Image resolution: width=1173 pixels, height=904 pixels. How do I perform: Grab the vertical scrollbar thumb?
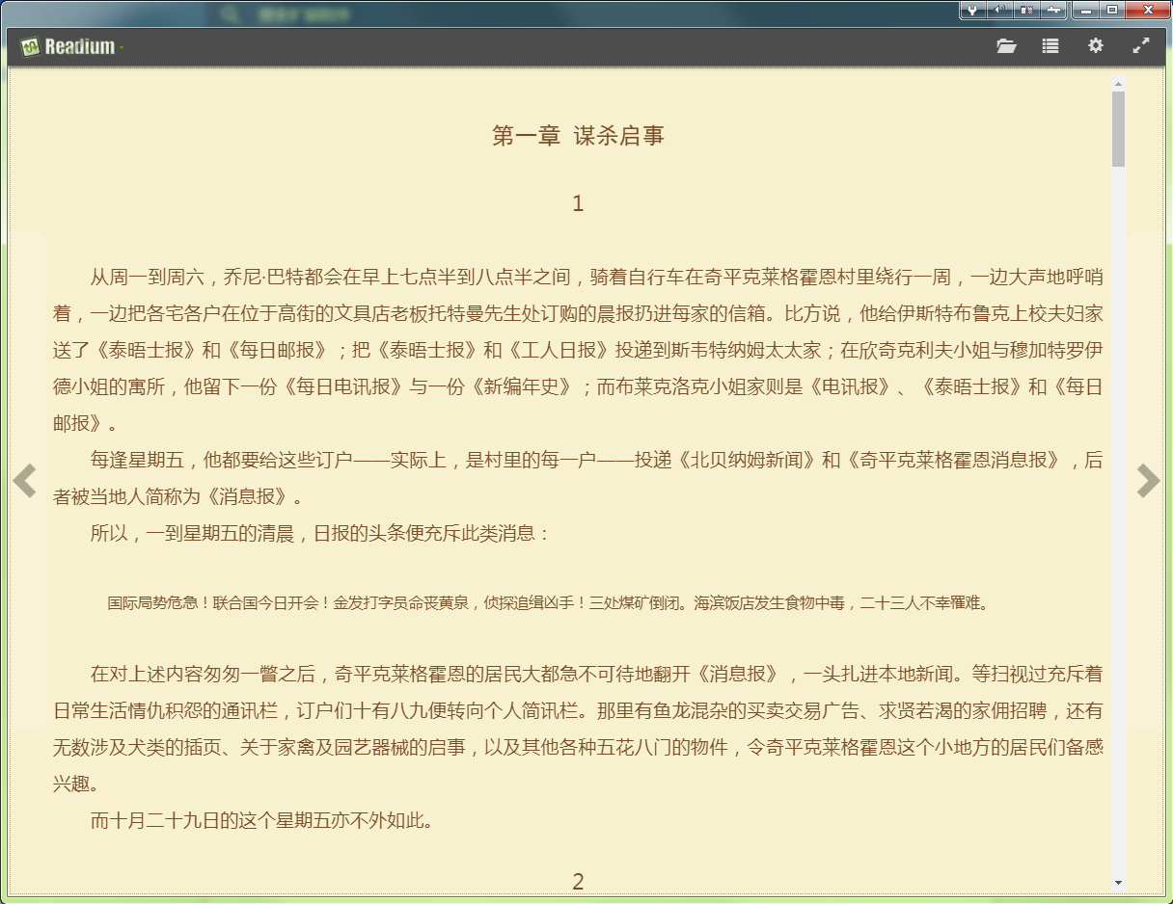(x=1118, y=128)
